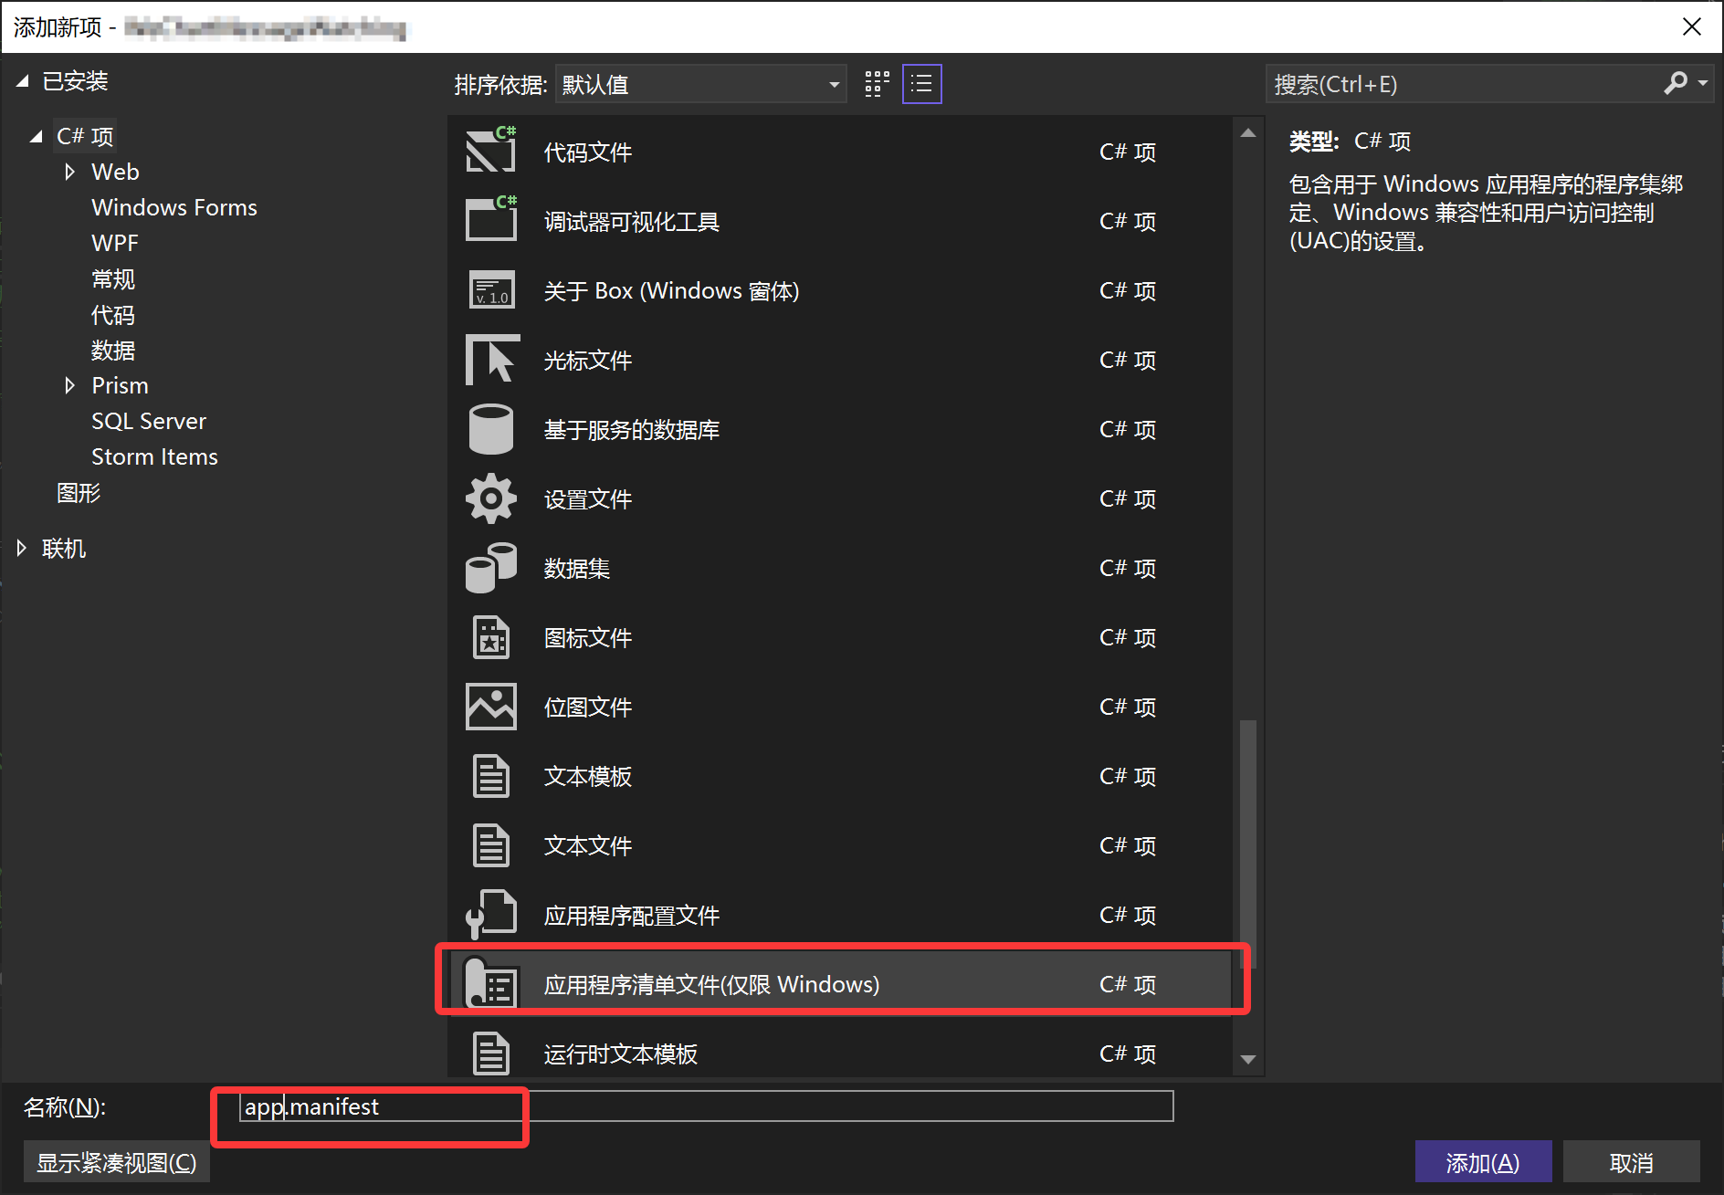The image size is (1724, 1195).
Task: Select the 调试器可视化工具 template icon
Action: pos(491,220)
